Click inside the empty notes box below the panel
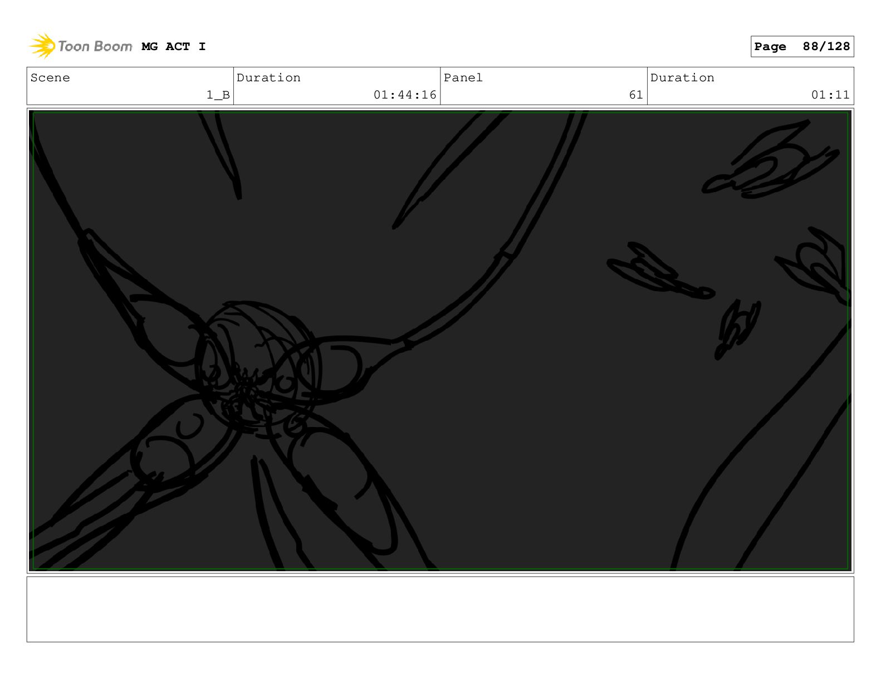Image resolution: width=881 pixels, height=682 pixels. click(x=440, y=609)
